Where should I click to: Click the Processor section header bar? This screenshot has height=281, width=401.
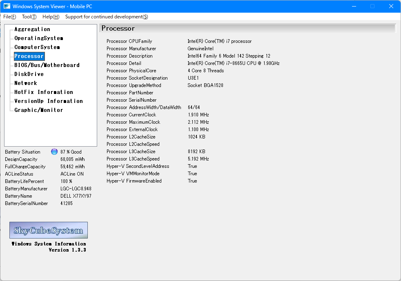tap(247, 29)
